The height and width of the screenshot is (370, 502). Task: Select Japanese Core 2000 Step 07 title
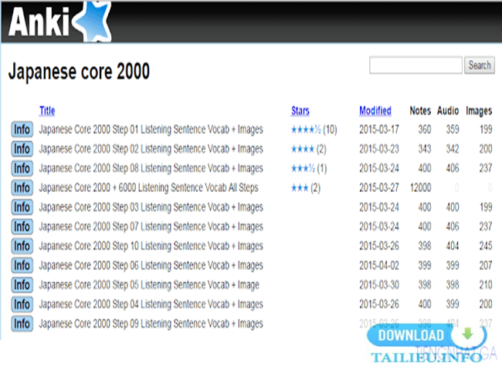point(151,227)
